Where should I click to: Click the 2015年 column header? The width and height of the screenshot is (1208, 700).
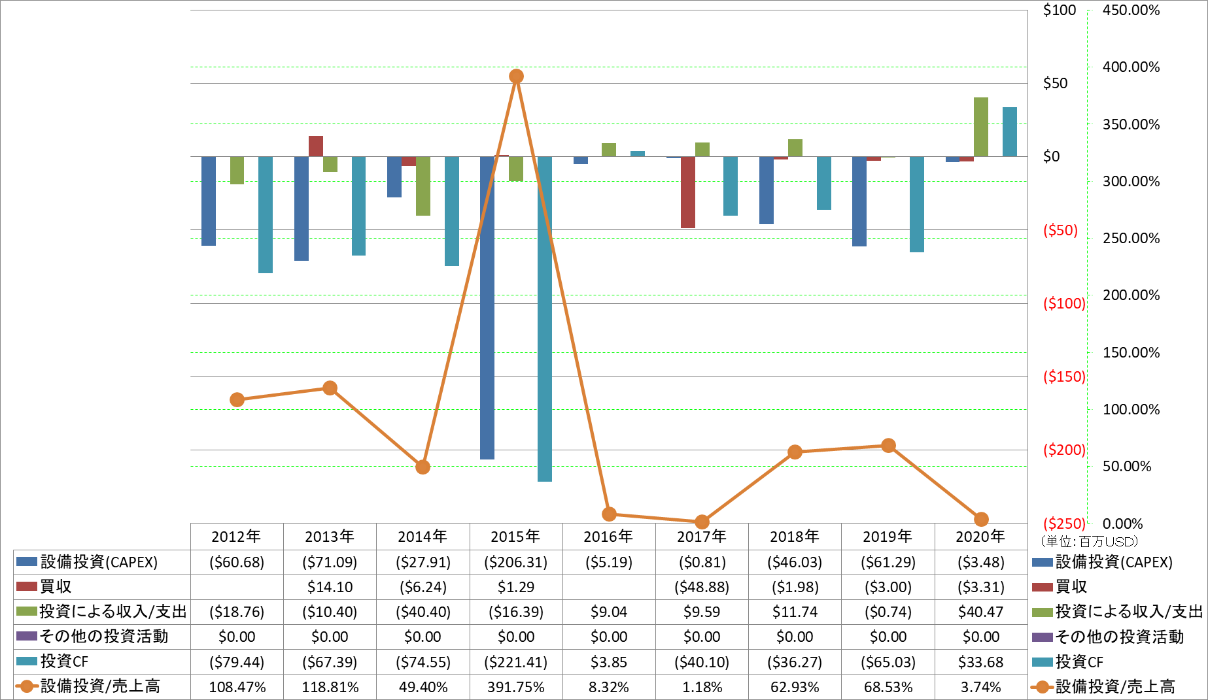tap(515, 537)
